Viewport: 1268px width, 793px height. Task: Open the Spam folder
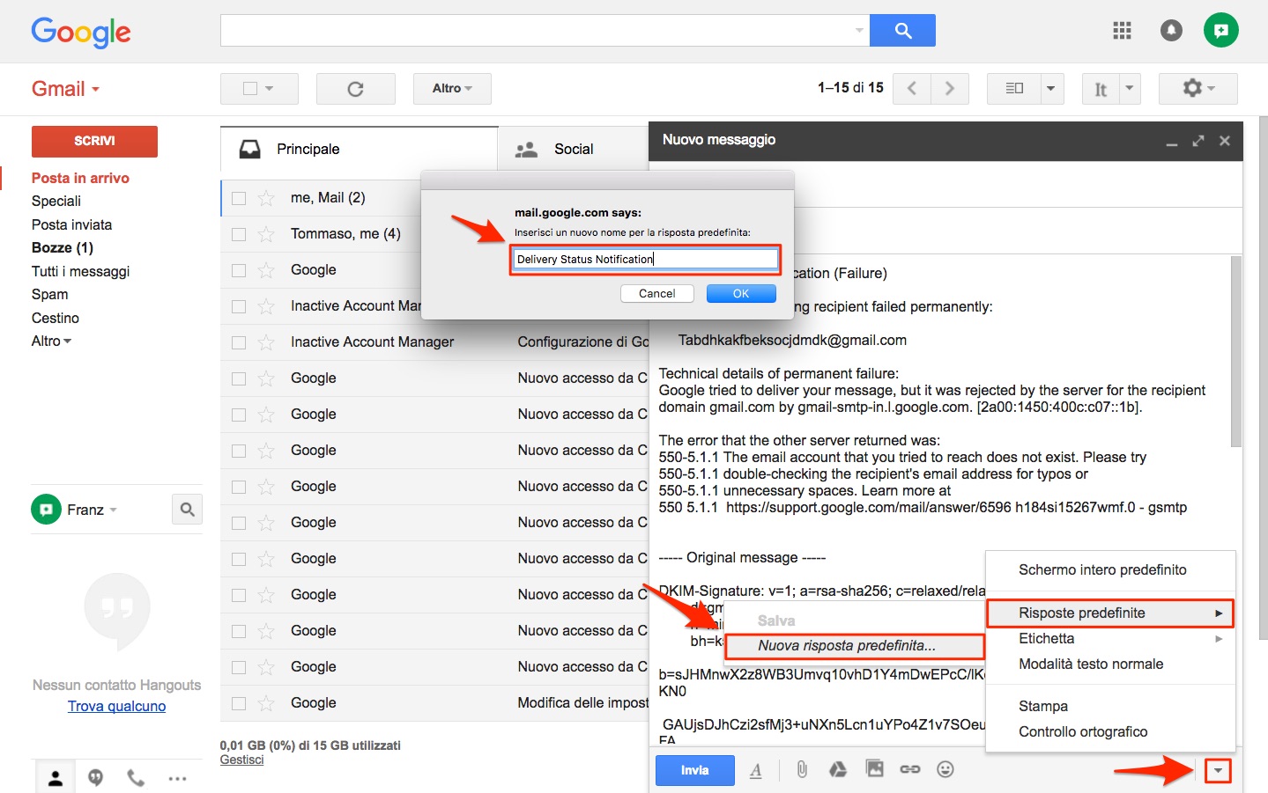[x=49, y=295]
